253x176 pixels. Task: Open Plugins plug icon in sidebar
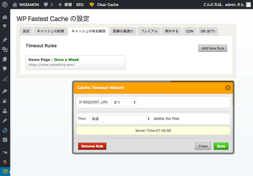coord(5,101)
